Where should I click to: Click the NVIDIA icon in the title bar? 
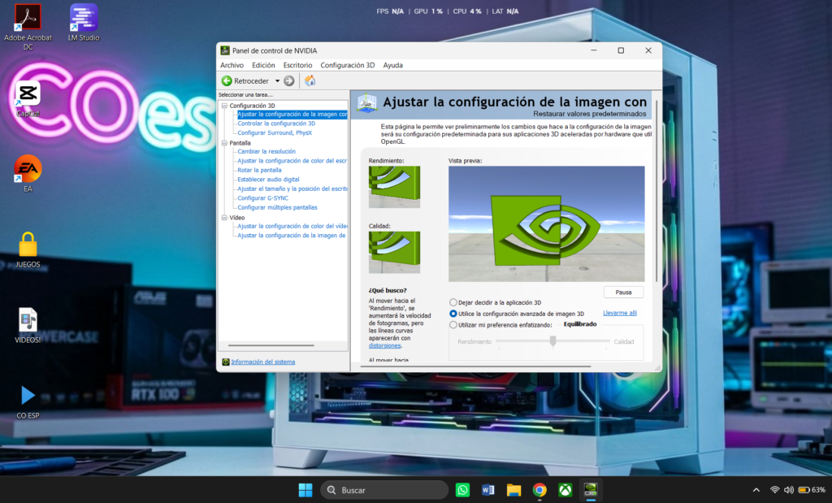pos(225,50)
